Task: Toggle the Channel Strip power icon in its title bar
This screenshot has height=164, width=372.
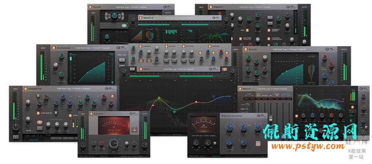Action: pyautogui.click(x=26, y=88)
